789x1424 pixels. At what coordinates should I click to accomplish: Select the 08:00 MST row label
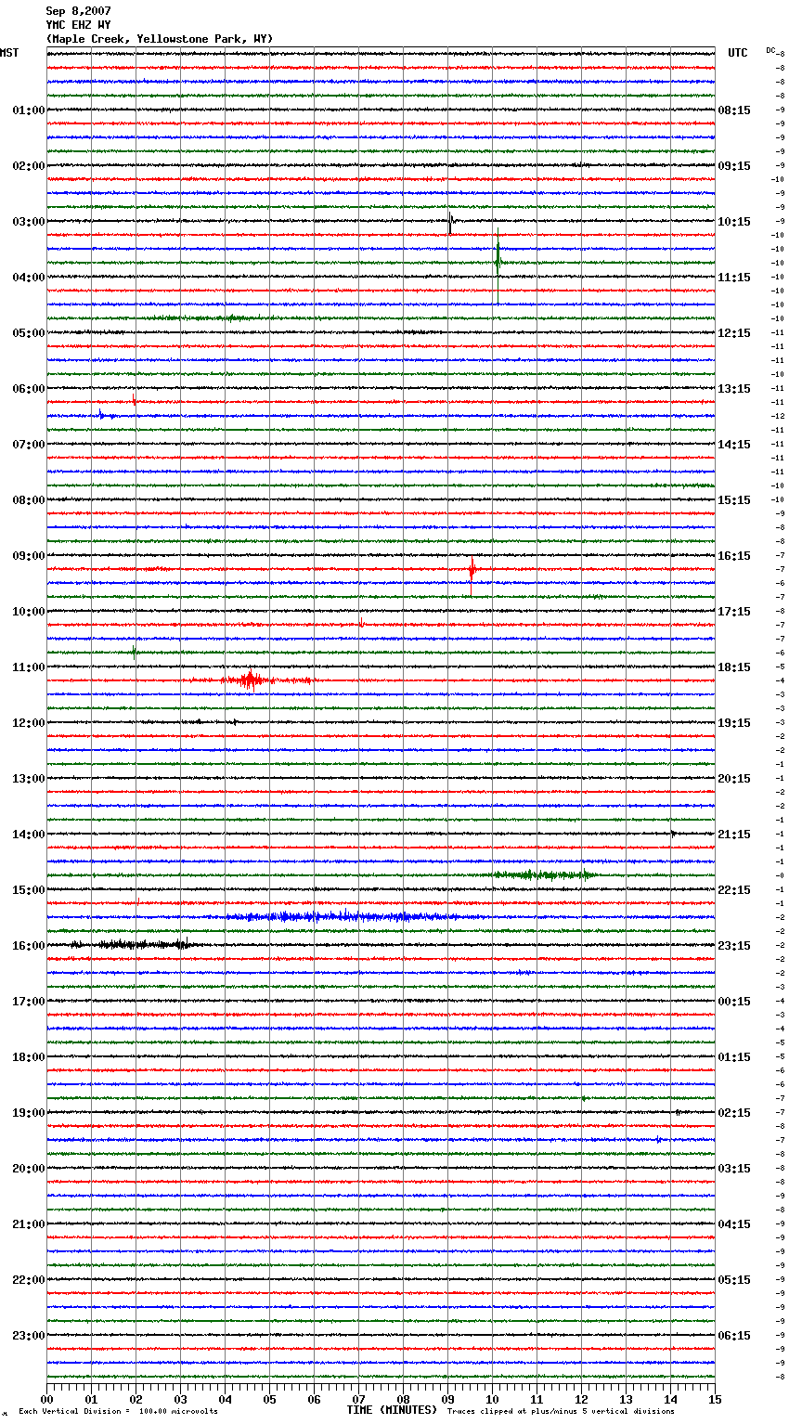pos(29,500)
